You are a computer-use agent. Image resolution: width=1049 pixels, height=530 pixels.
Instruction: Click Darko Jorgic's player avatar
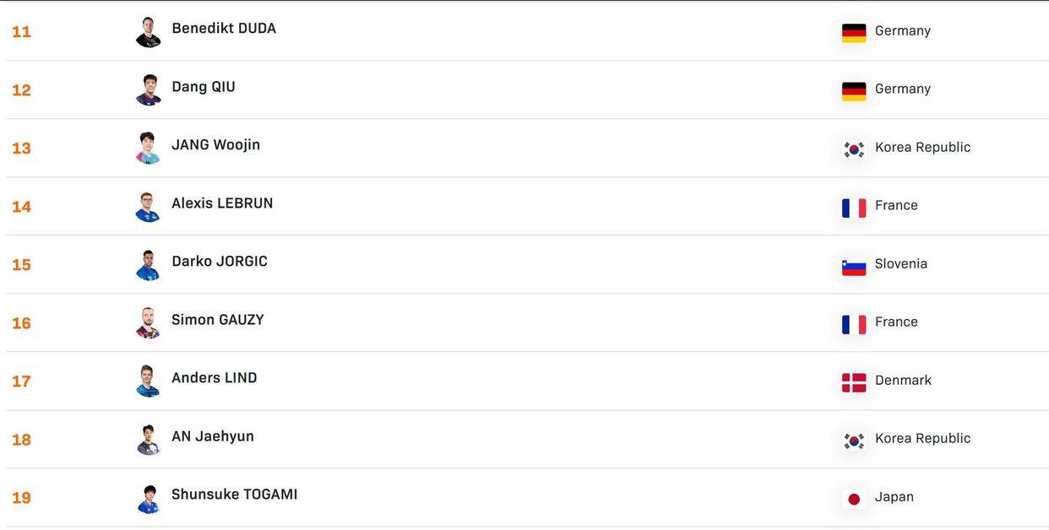pyautogui.click(x=149, y=265)
